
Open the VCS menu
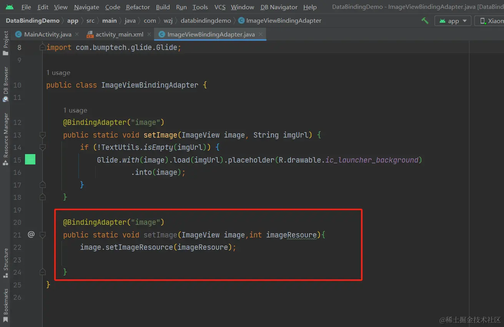[x=220, y=7]
